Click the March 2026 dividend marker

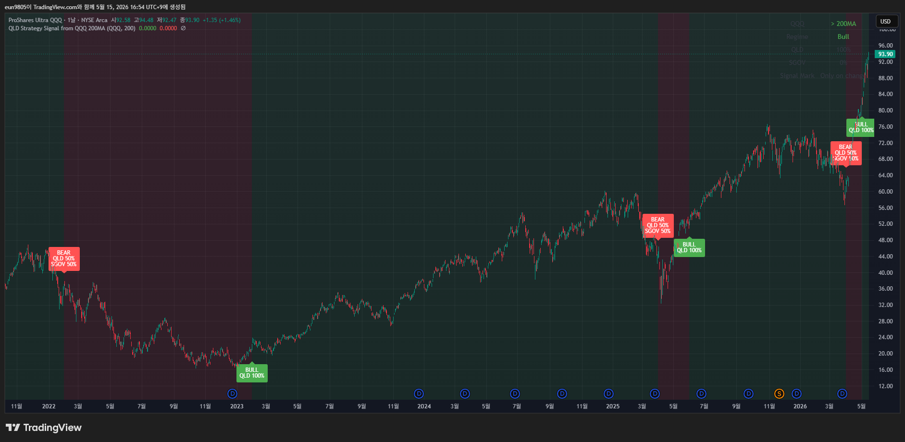pyautogui.click(x=842, y=394)
